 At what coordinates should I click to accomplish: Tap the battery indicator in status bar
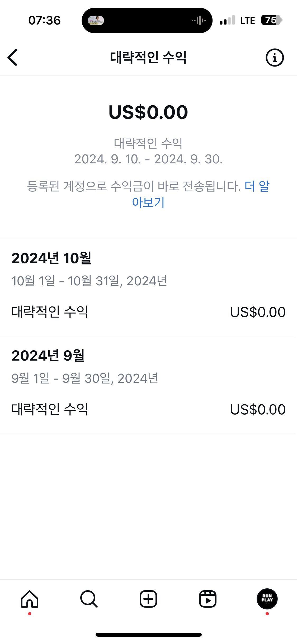click(x=271, y=20)
